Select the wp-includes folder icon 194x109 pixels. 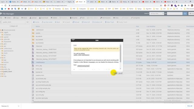(33, 43)
